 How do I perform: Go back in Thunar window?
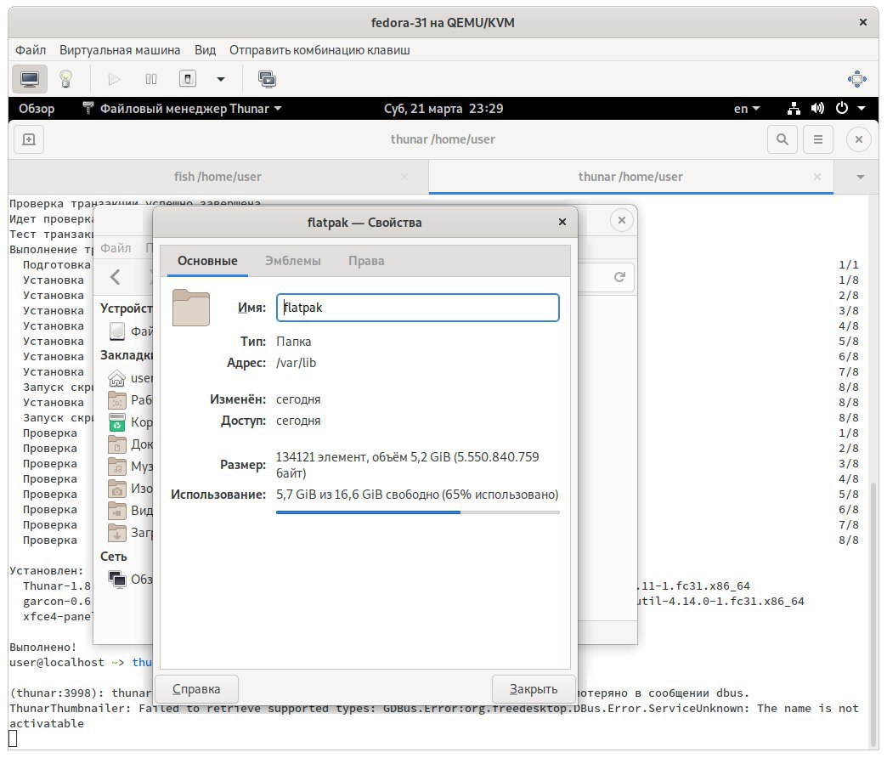(116, 277)
